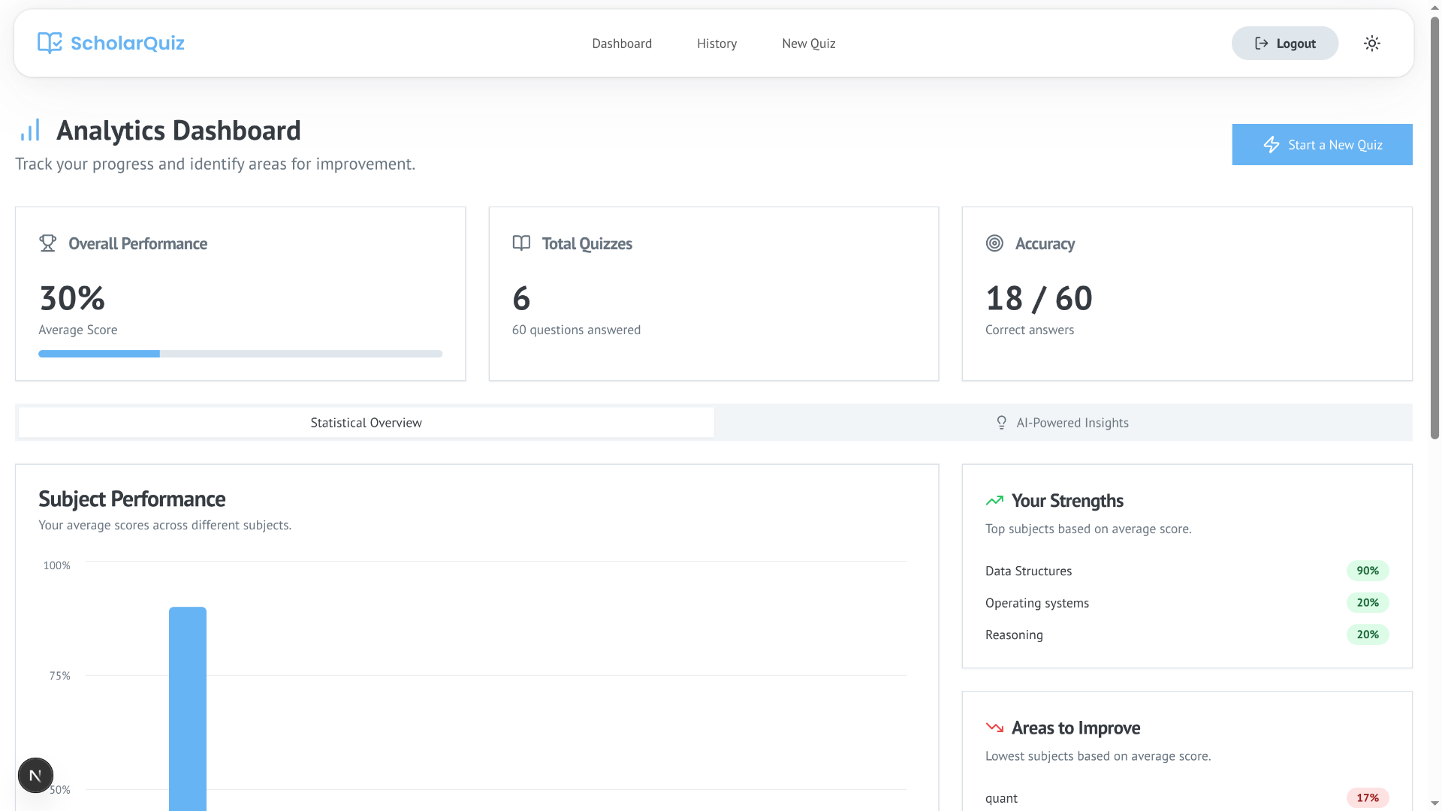Viewport: 1442px width, 811px height.
Task: Toggle light/dark theme sun icon
Action: [1371, 44]
